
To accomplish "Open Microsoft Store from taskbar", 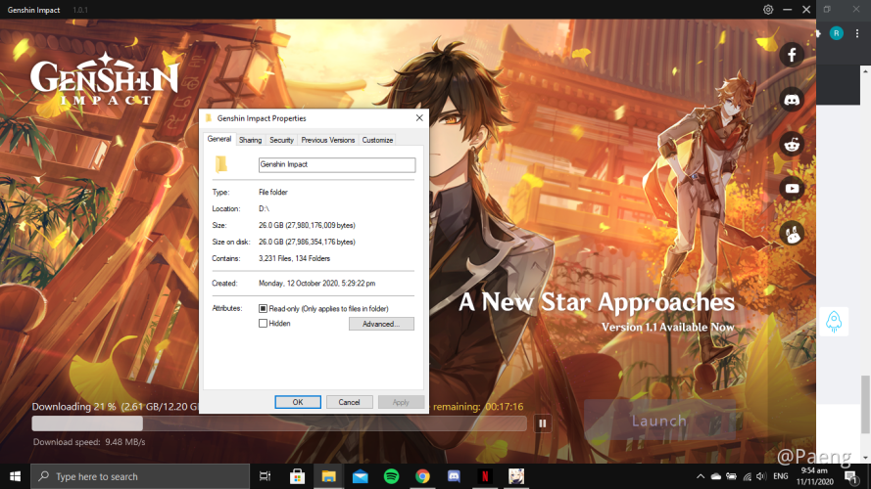I will coord(297,476).
